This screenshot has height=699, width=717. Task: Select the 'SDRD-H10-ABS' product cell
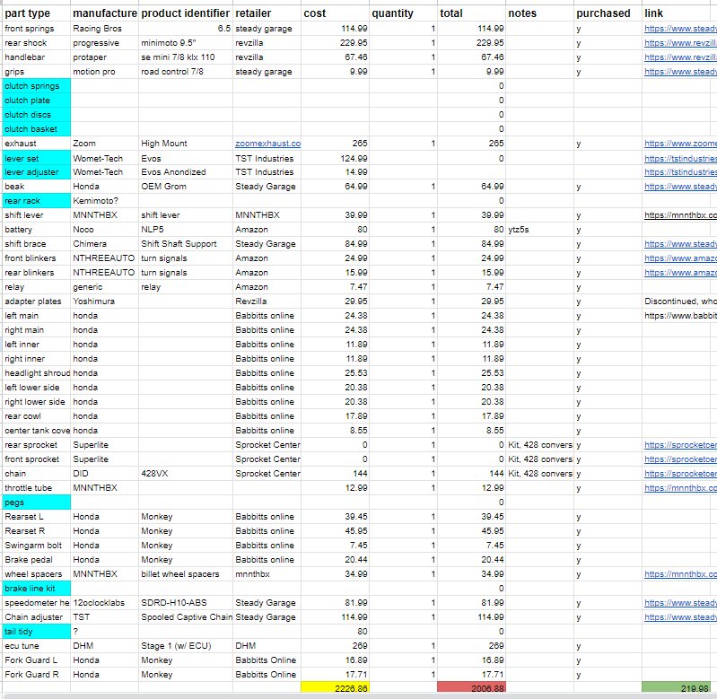click(x=186, y=603)
